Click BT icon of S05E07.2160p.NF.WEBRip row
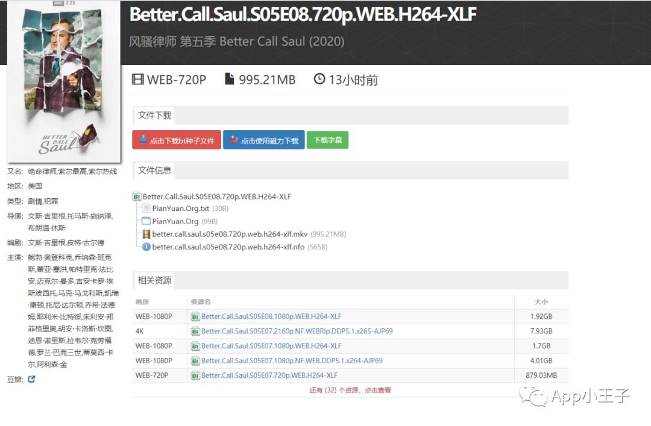Image resolution: width=651 pixels, height=426 pixels. (195, 331)
